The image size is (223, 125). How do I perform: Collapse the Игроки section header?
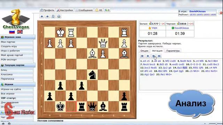tap(18, 84)
